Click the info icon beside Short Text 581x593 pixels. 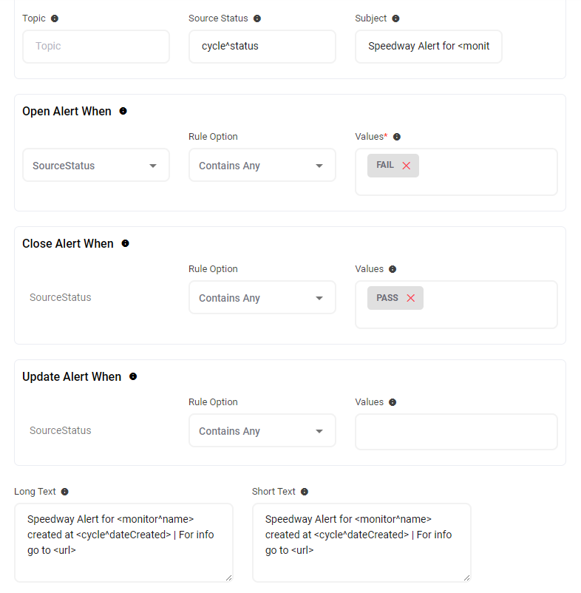(305, 492)
